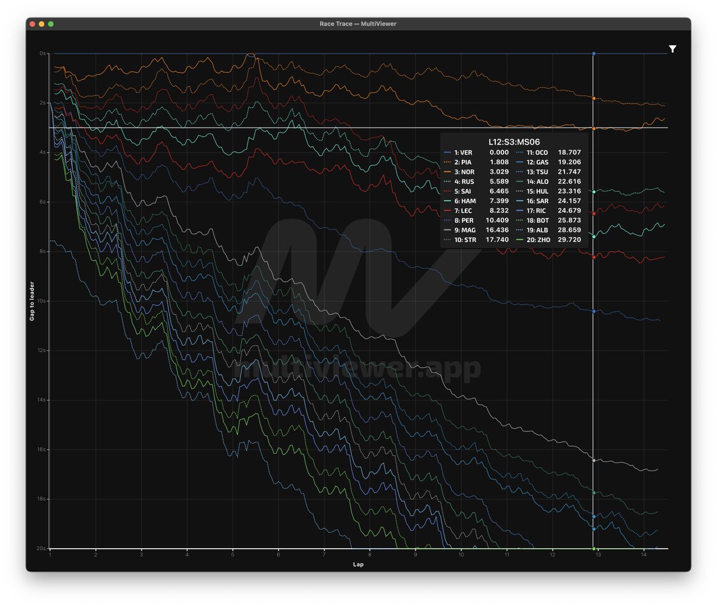Minimize the Race Trace window
Screen dimensions: 717x606
tap(42, 24)
